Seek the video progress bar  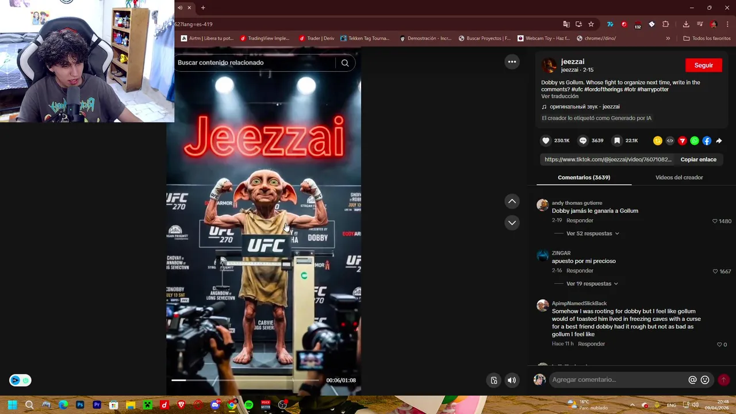(244, 380)
